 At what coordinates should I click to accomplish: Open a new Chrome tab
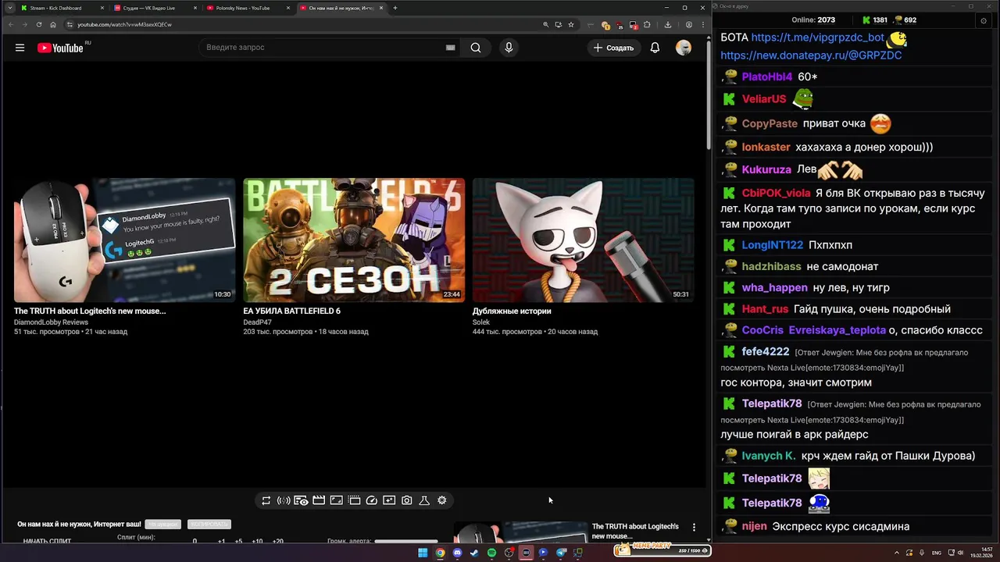pos(395,8)
